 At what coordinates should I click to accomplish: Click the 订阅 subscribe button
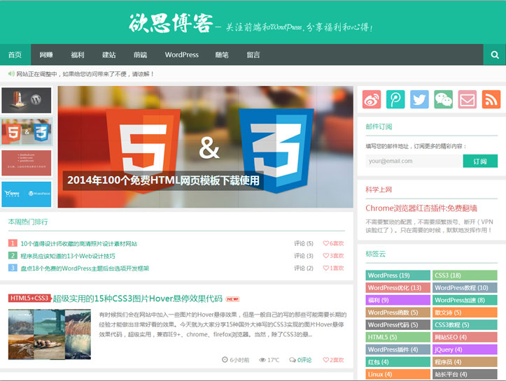tap(479, 161)
